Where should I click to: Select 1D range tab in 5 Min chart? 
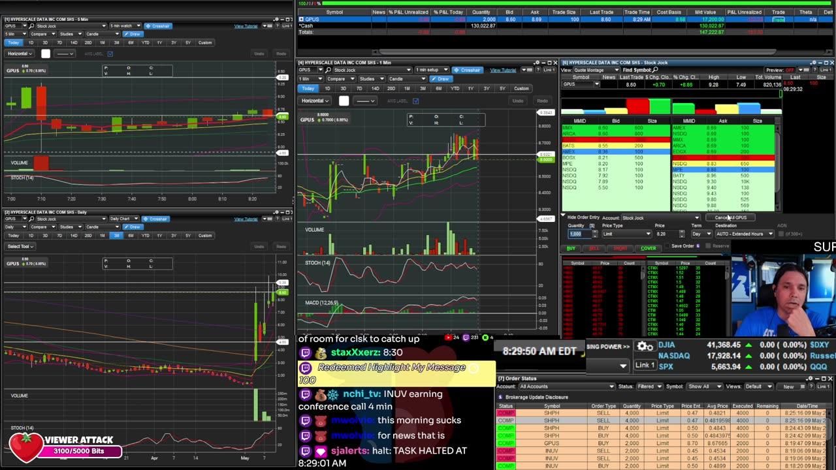click(x=31, y=42)
